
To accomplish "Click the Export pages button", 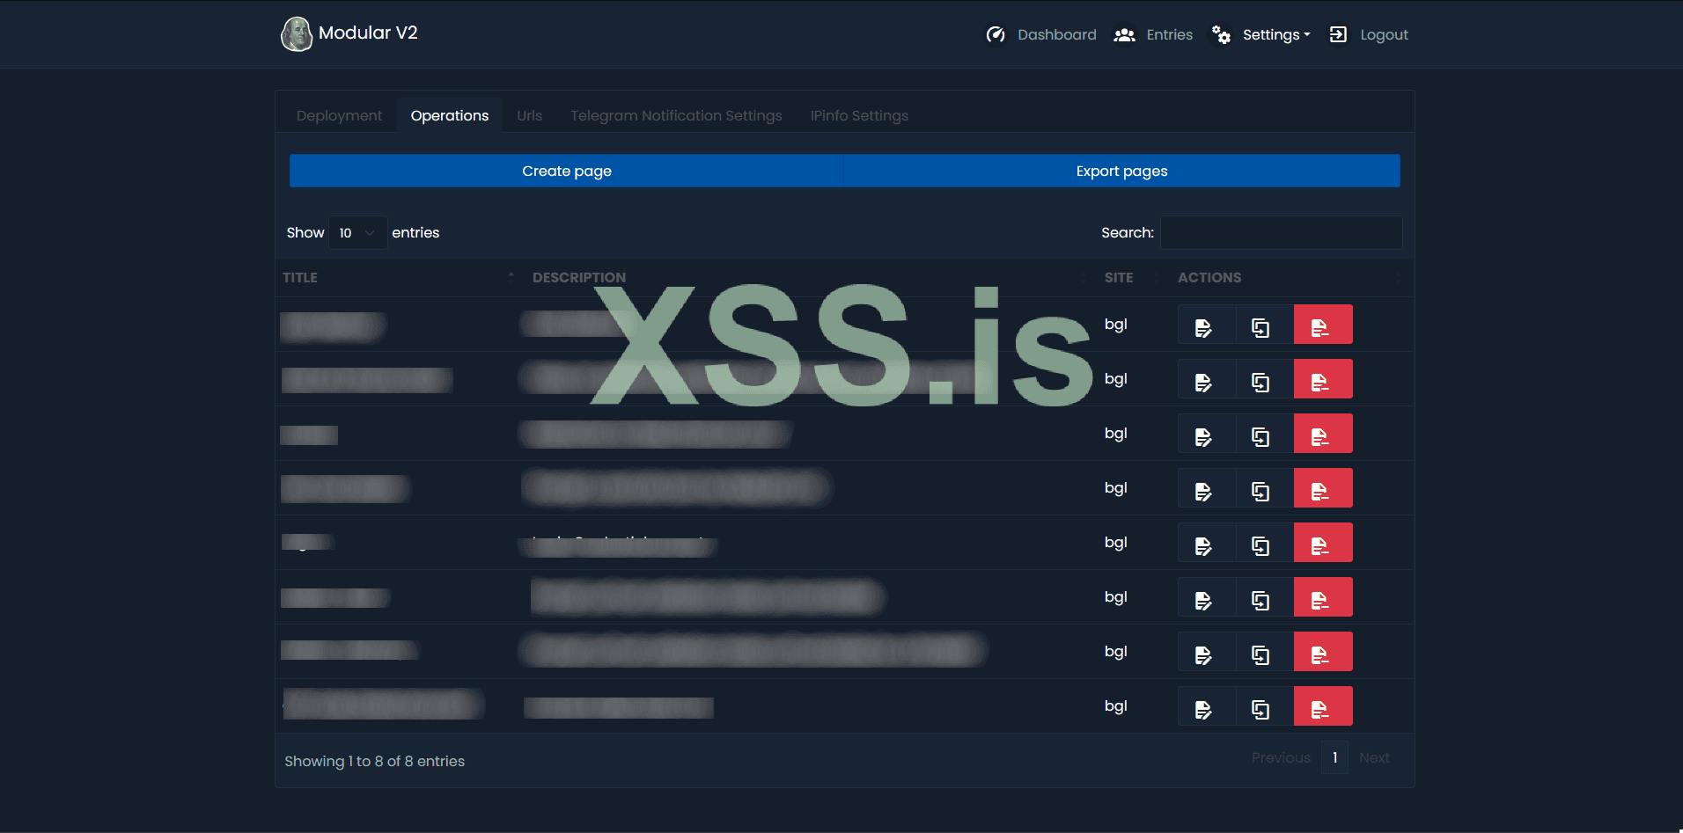I will (x=1122, y=171).
